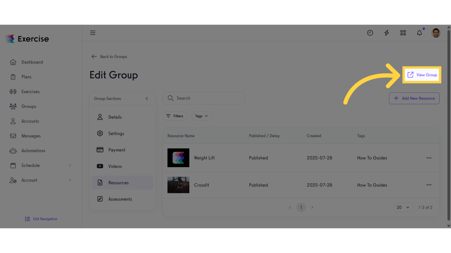Open the user profile avatar

coord(436,33)
